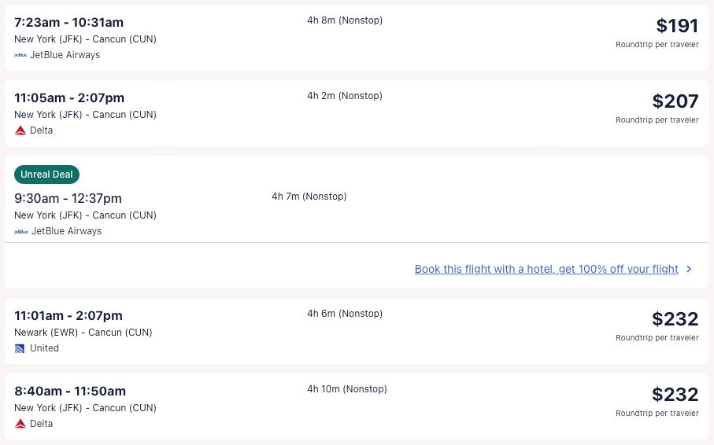The image size is (714, 445).
Task: Click the 4h 2m (Nonstop) duration
Action: click(345, 96)
